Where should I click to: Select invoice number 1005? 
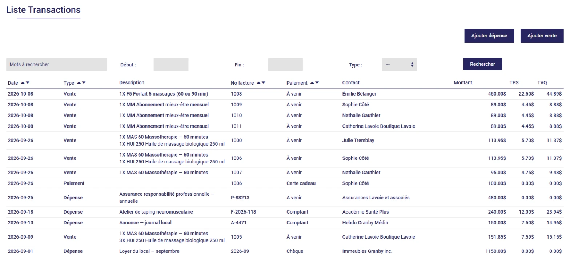point(236,237)
